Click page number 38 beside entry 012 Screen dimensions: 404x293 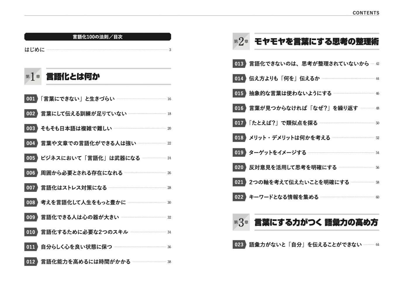[x=169, y=262]
